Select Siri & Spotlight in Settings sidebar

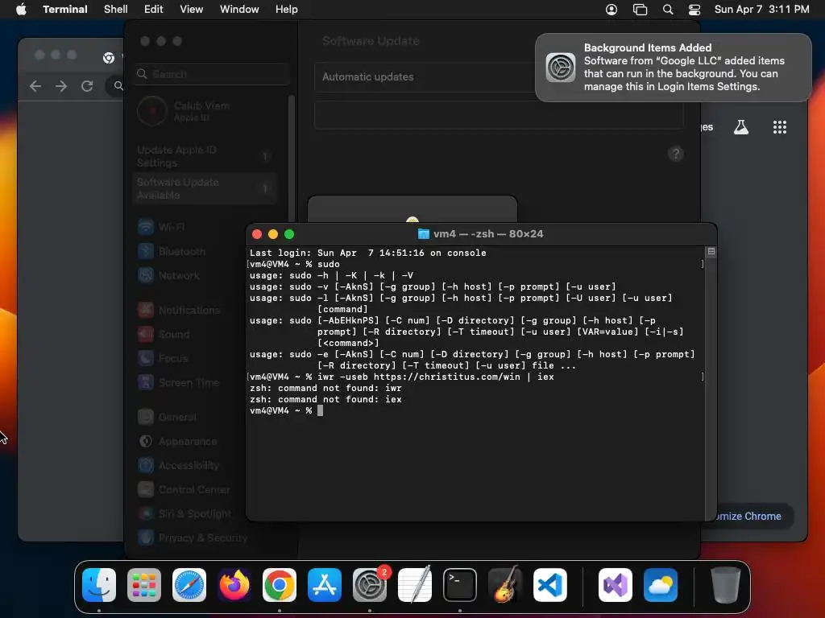coord(205,514)
